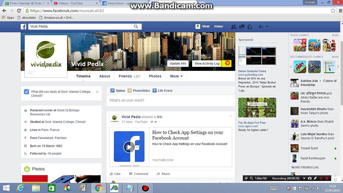Image resolution: width=343 pixels, height=193 pixels.
Task: Click the Update Info button
Action: pyautogui.click(x=178, y=64)
